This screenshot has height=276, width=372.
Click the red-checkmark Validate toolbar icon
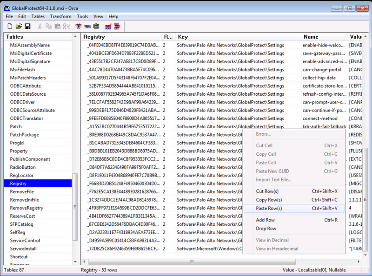pos(108,26)
